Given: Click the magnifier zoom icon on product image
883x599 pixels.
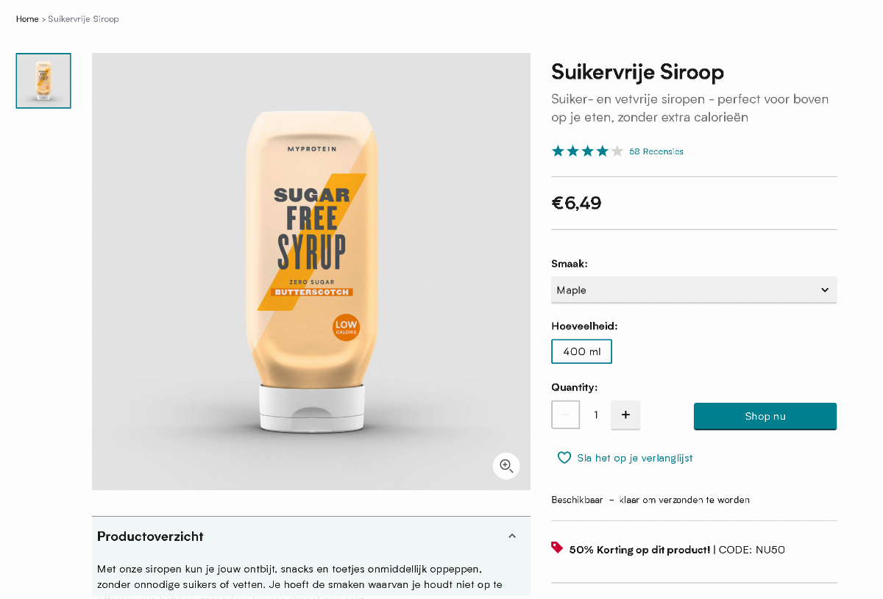Looking at the screenshot, I should pyautogui.click(x=506, y=465).
